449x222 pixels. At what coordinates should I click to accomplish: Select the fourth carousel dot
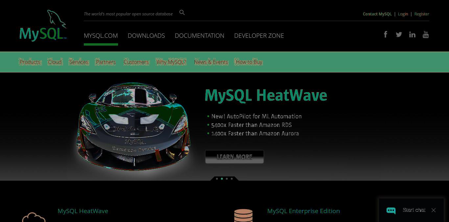[232, 179]
